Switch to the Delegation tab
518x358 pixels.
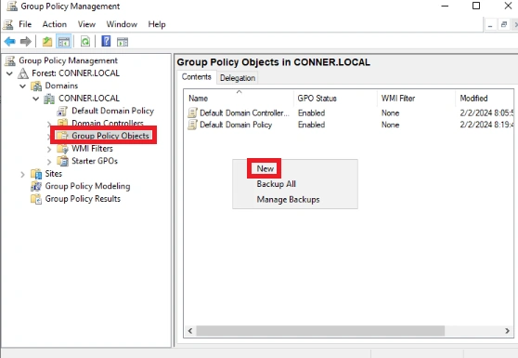(238, 78)
